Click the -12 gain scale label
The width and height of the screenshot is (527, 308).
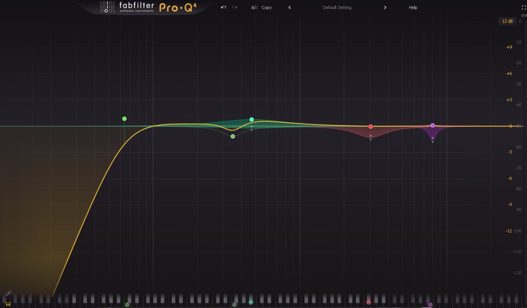[509, 231]
